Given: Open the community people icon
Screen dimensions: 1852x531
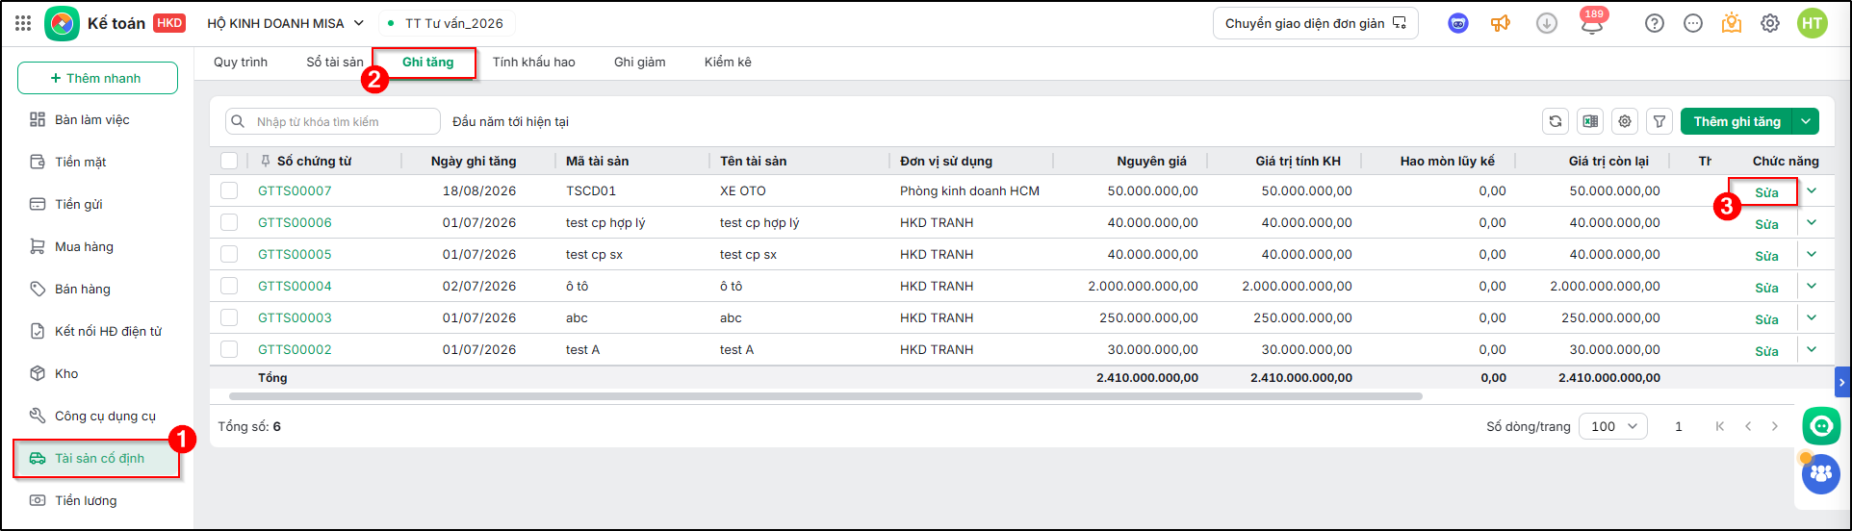Looking at the screenshot, I should pos(1821,473).
